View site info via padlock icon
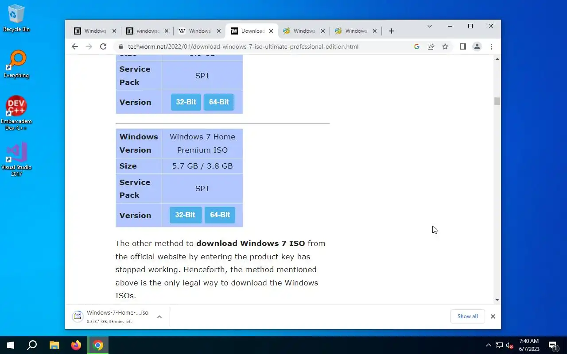Viewport: 567px width, 354px height. point(120,46)
